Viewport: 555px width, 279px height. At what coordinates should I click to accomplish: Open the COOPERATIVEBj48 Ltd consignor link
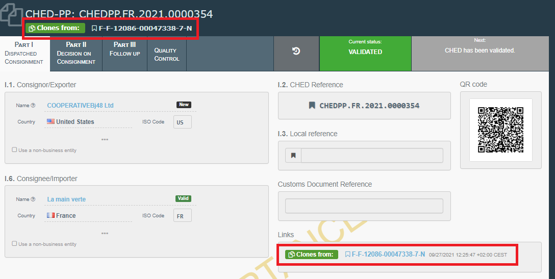click(81, 106)
